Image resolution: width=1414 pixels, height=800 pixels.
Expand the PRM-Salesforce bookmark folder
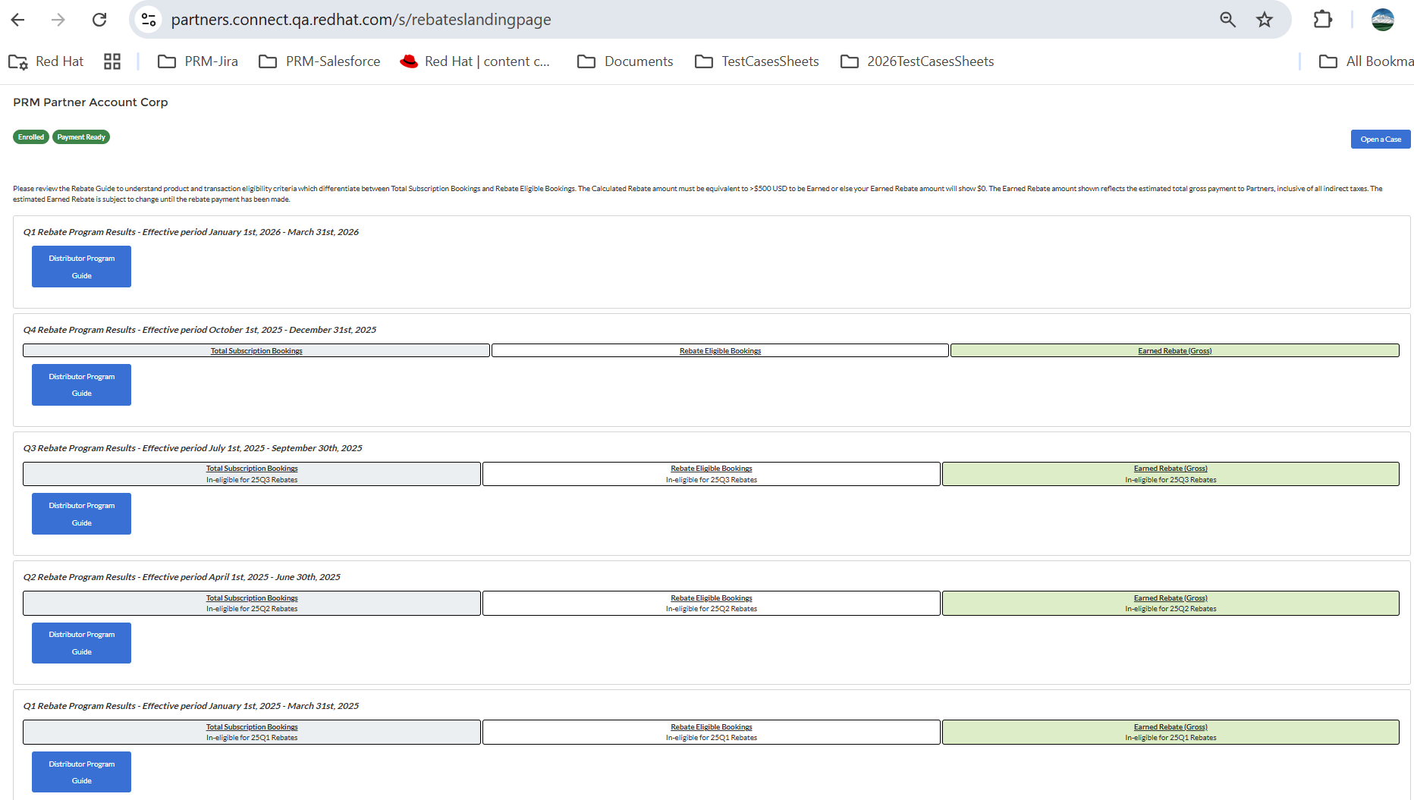pos(319,61)
